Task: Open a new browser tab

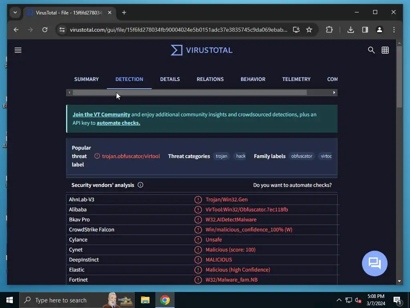Action: 124,12
